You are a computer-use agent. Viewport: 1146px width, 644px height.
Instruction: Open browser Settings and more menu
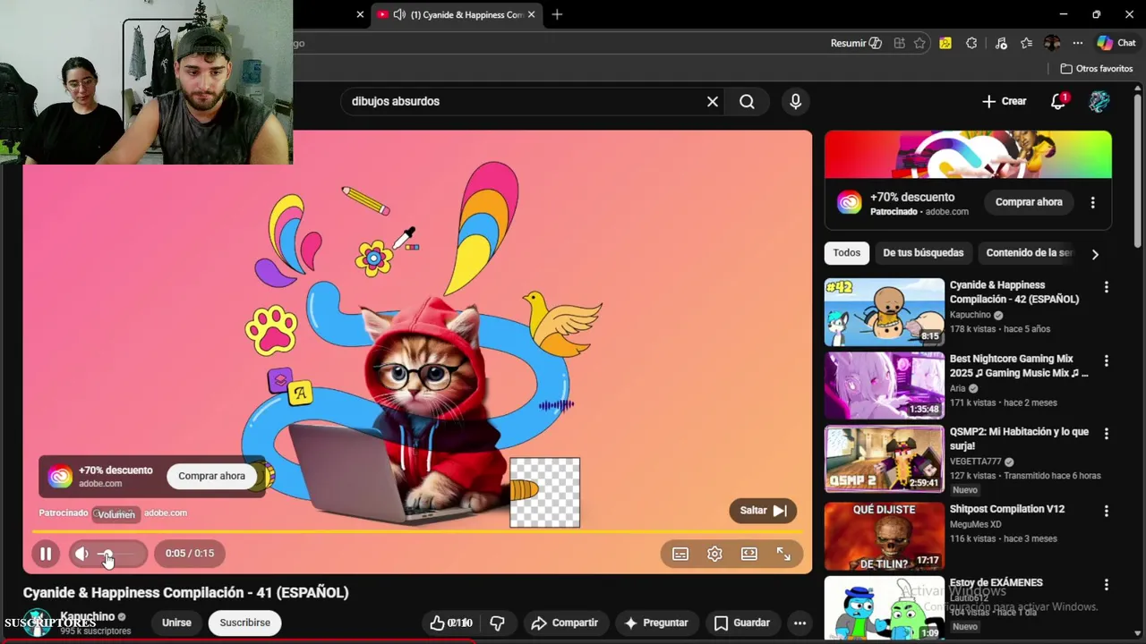pyautogui.click(x=1078, y=43)
